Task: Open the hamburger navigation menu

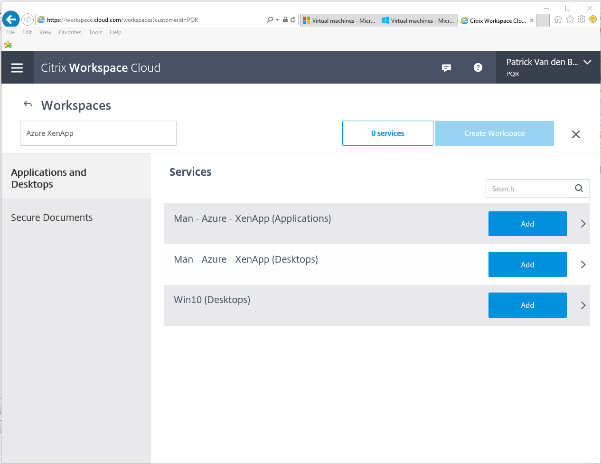Action: click(x=17, y=68)
